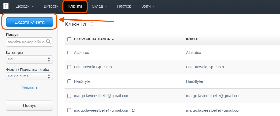Click the search magnifier icon
The height and width of the screenshot is (116, 280).
48,42
